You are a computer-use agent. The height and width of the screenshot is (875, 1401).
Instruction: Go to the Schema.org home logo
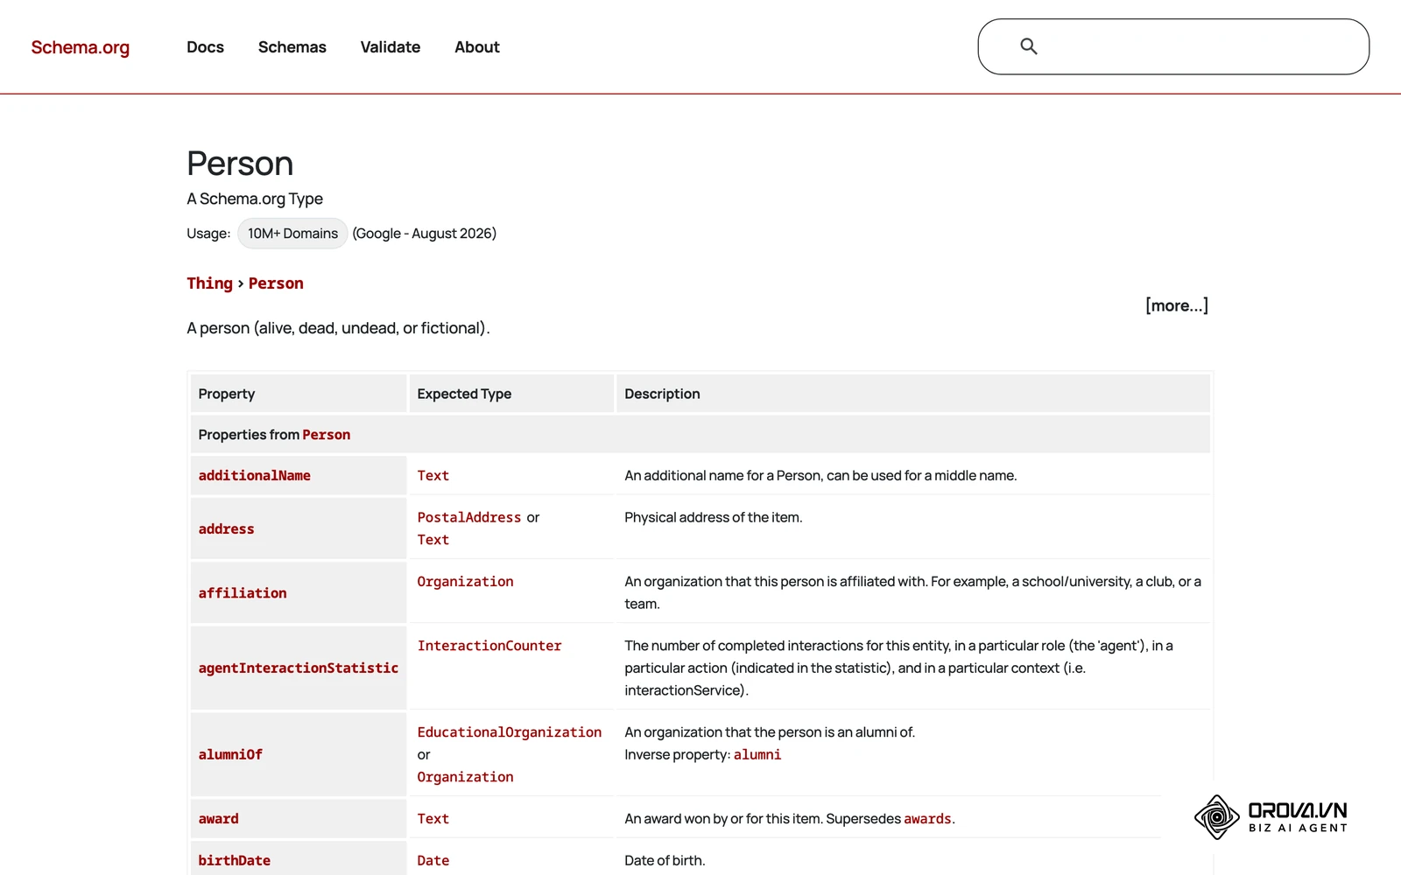[81, 47]
